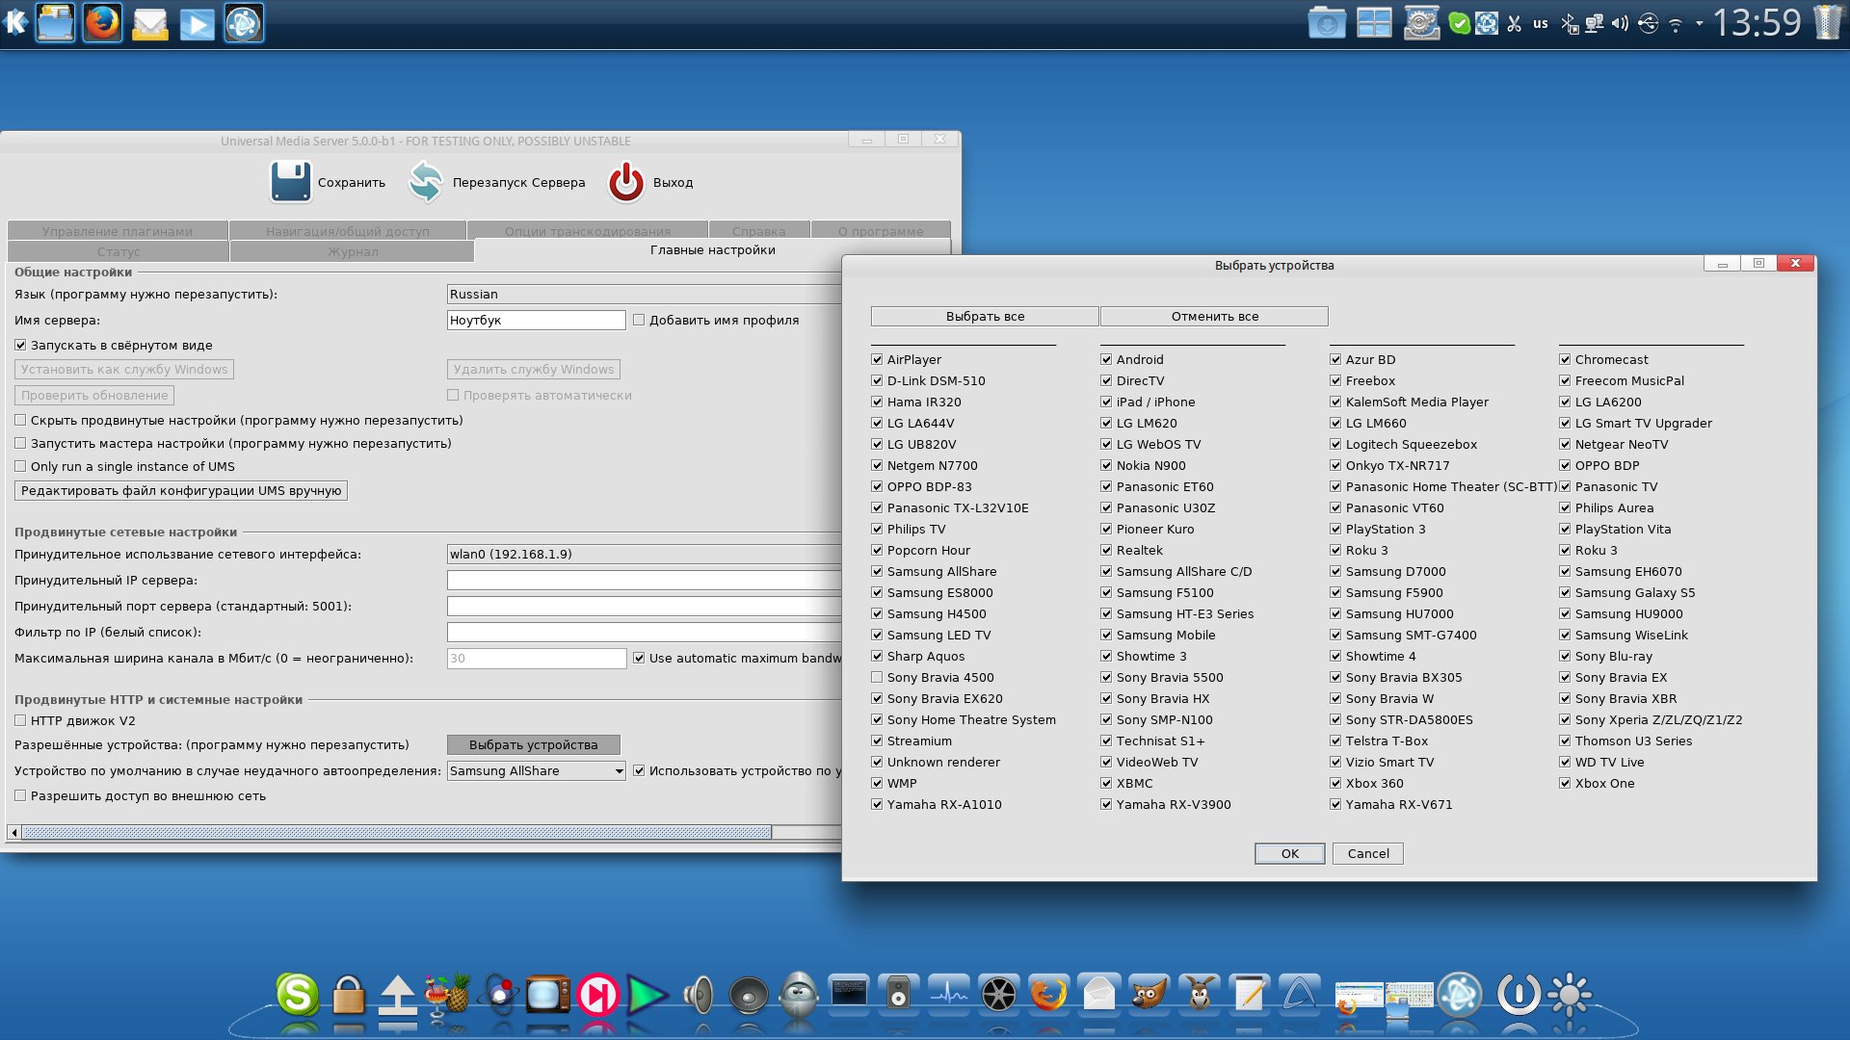Click the padlock icon in the dock
The width and height of the screenshot is (1850, 1040).
click(348, 995)
